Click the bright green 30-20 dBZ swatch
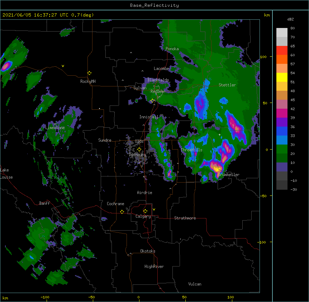309x302 pixels. [282, 149]
